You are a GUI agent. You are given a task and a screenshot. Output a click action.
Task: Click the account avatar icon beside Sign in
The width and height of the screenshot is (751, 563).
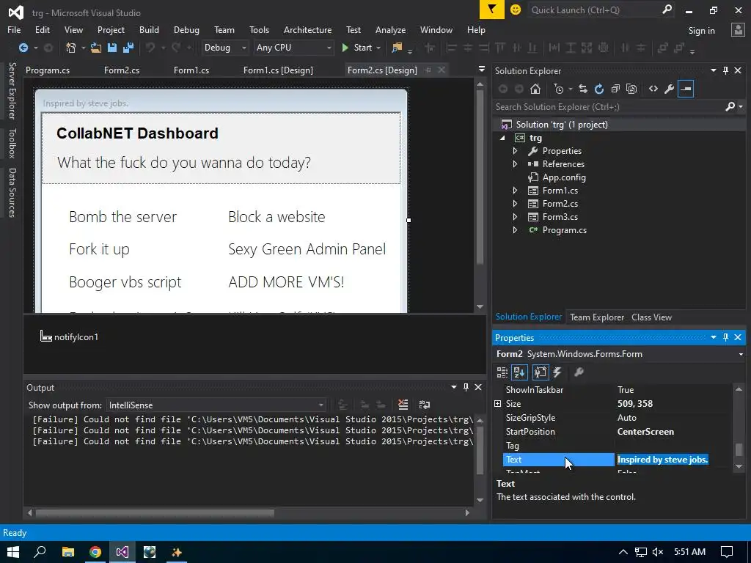[x=738, y=30]
